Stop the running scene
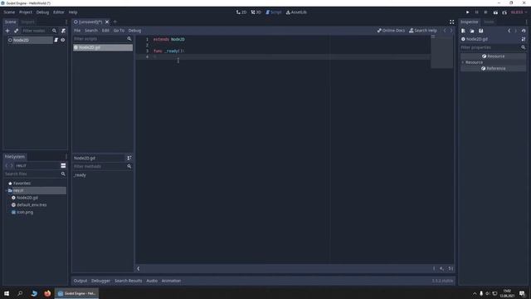531x299 pixels. tap(485, 12)
